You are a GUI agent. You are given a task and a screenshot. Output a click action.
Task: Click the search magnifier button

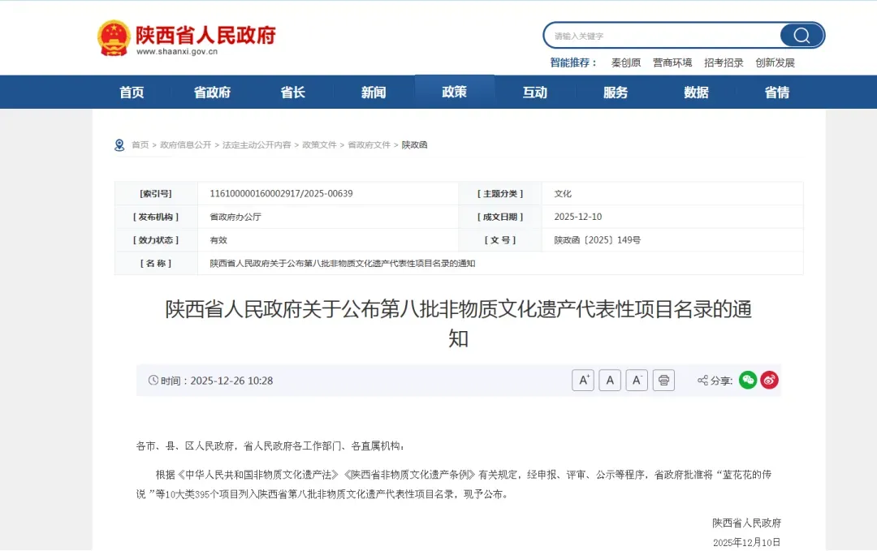[x=801, y=36]
